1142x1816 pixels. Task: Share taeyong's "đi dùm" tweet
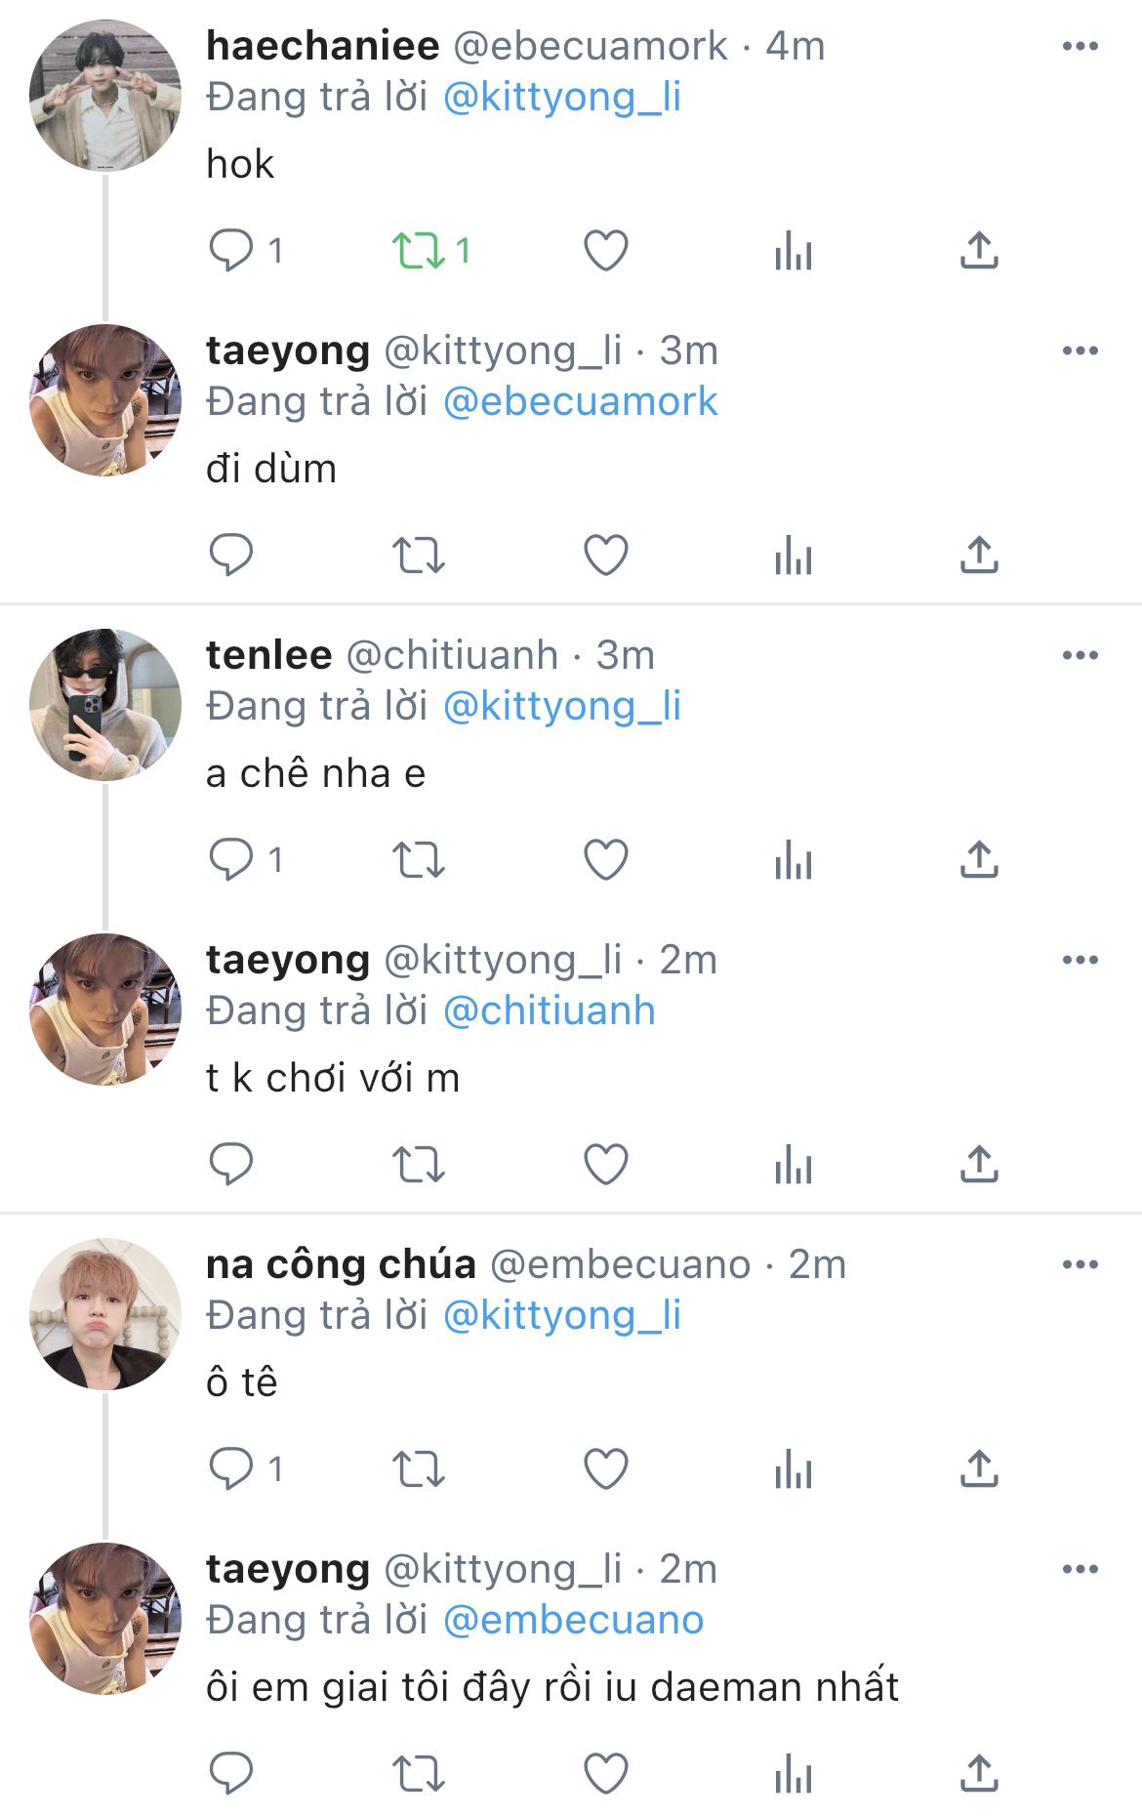(x=979, y=556)
